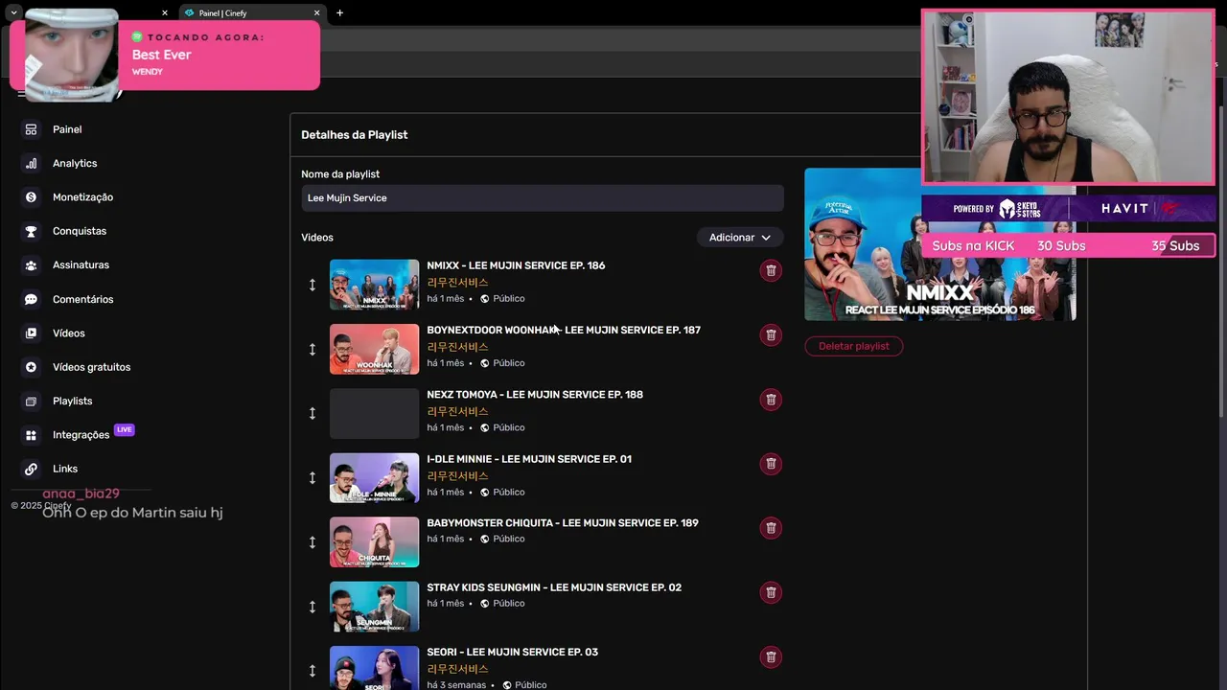
Task: Go to Playlists in sidebar
Action: pyautogui.click(x=73, y=401)
